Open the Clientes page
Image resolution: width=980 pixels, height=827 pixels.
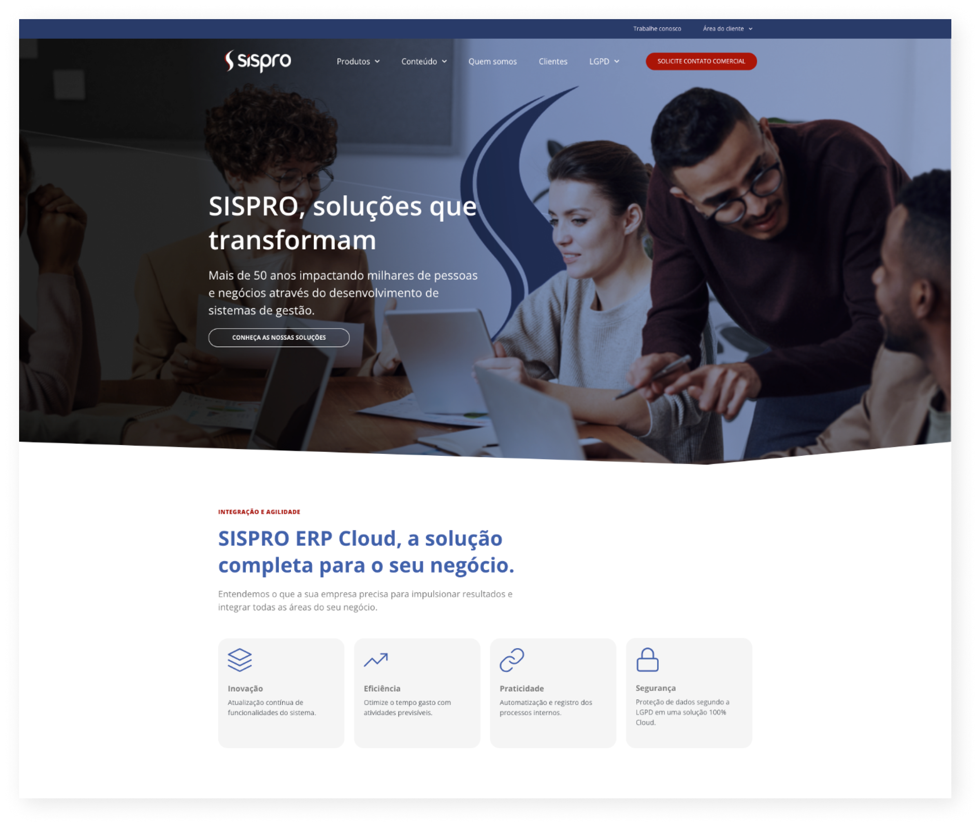point(553,61)
